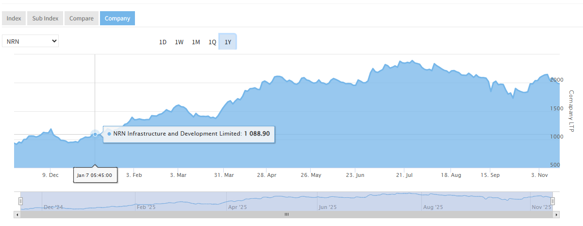Select the 1W range button
The image size is (583, 226).
coord(179,42)
